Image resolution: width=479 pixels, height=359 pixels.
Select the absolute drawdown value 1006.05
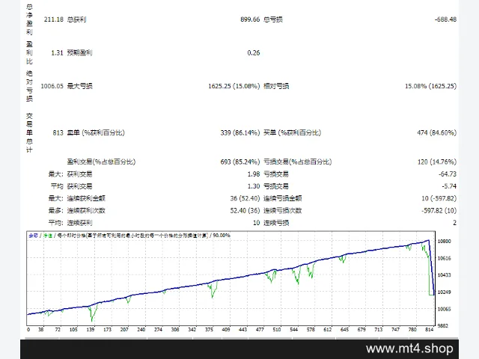tap(52, 86)
